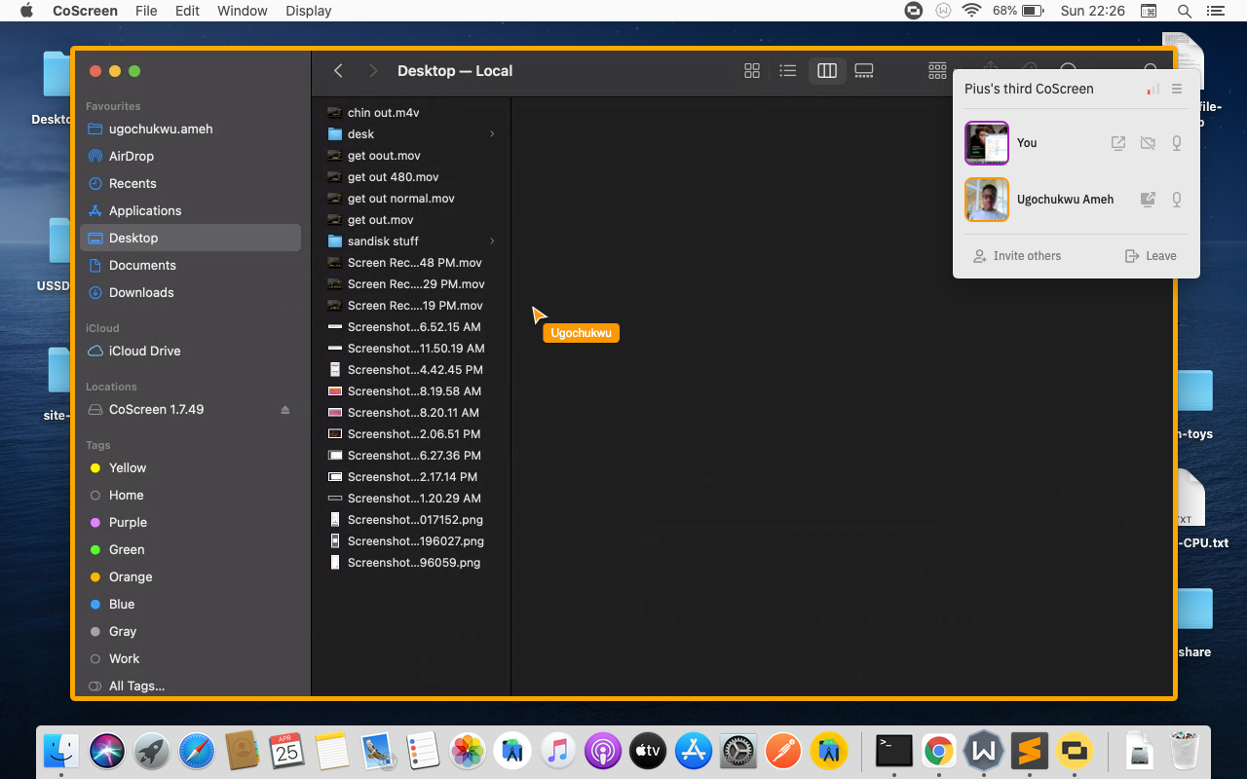This screenshot has height=779, width=1247.
Task: Open Terminal from the Dock
Action: tap(893, 751)
